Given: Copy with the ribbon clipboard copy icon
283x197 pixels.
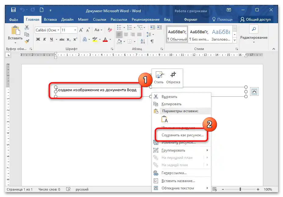Looking at the screenshot, I should pos(27,34).
